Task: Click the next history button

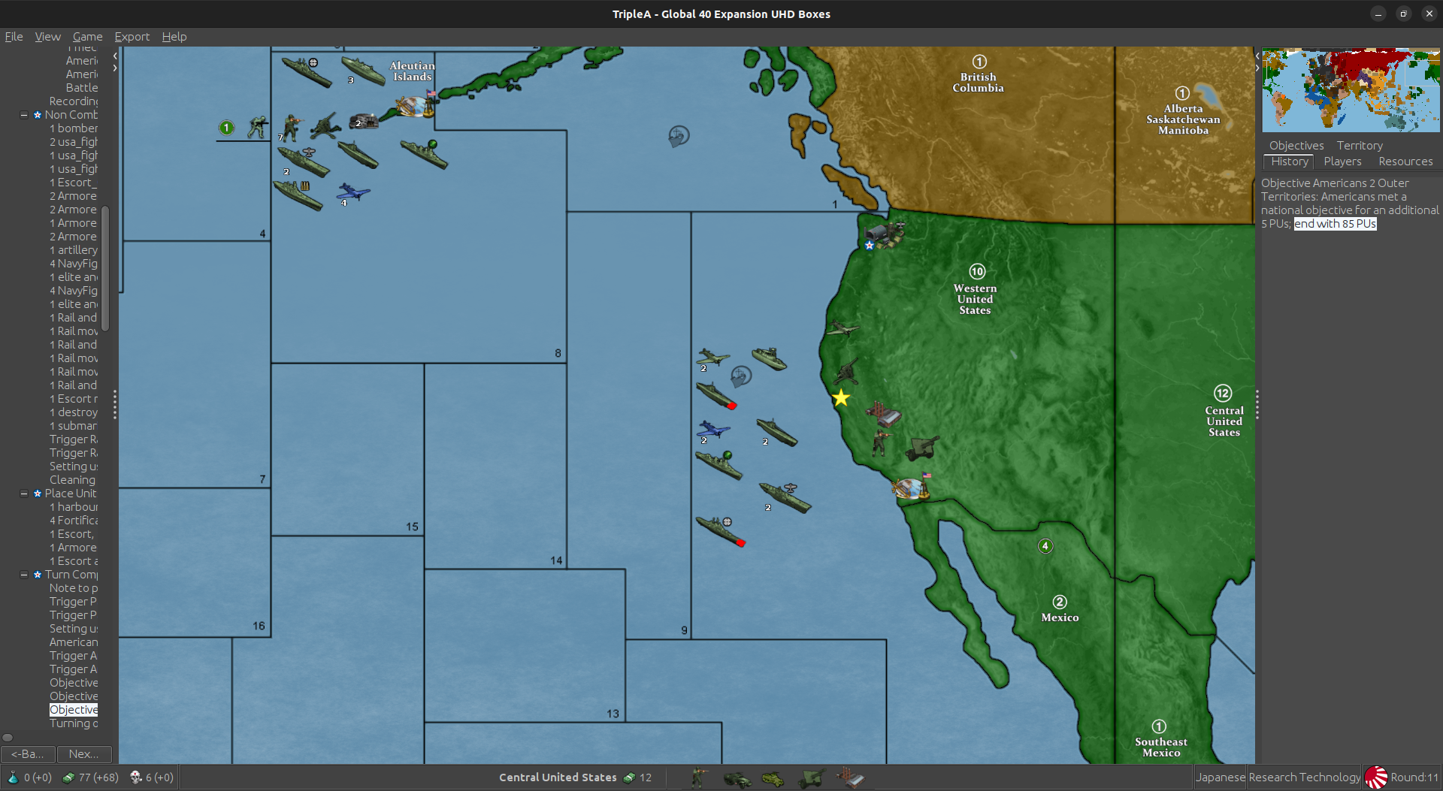Action: (84, 753)
